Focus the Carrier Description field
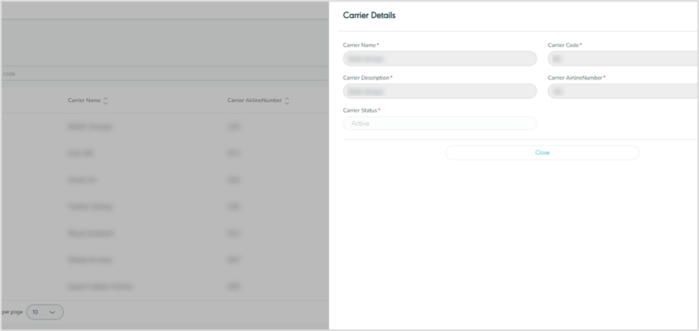 coord(439,91)
